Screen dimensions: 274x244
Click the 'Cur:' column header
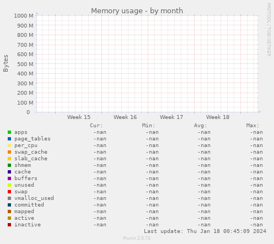click(x=96, y=126)
